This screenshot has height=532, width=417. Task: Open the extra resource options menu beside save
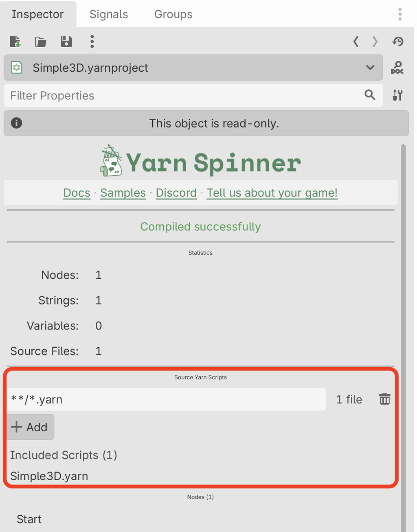pyautogui.click(x=92, y=42)
